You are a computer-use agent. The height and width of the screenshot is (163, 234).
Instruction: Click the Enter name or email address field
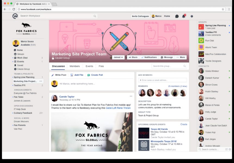pos(162,80)
